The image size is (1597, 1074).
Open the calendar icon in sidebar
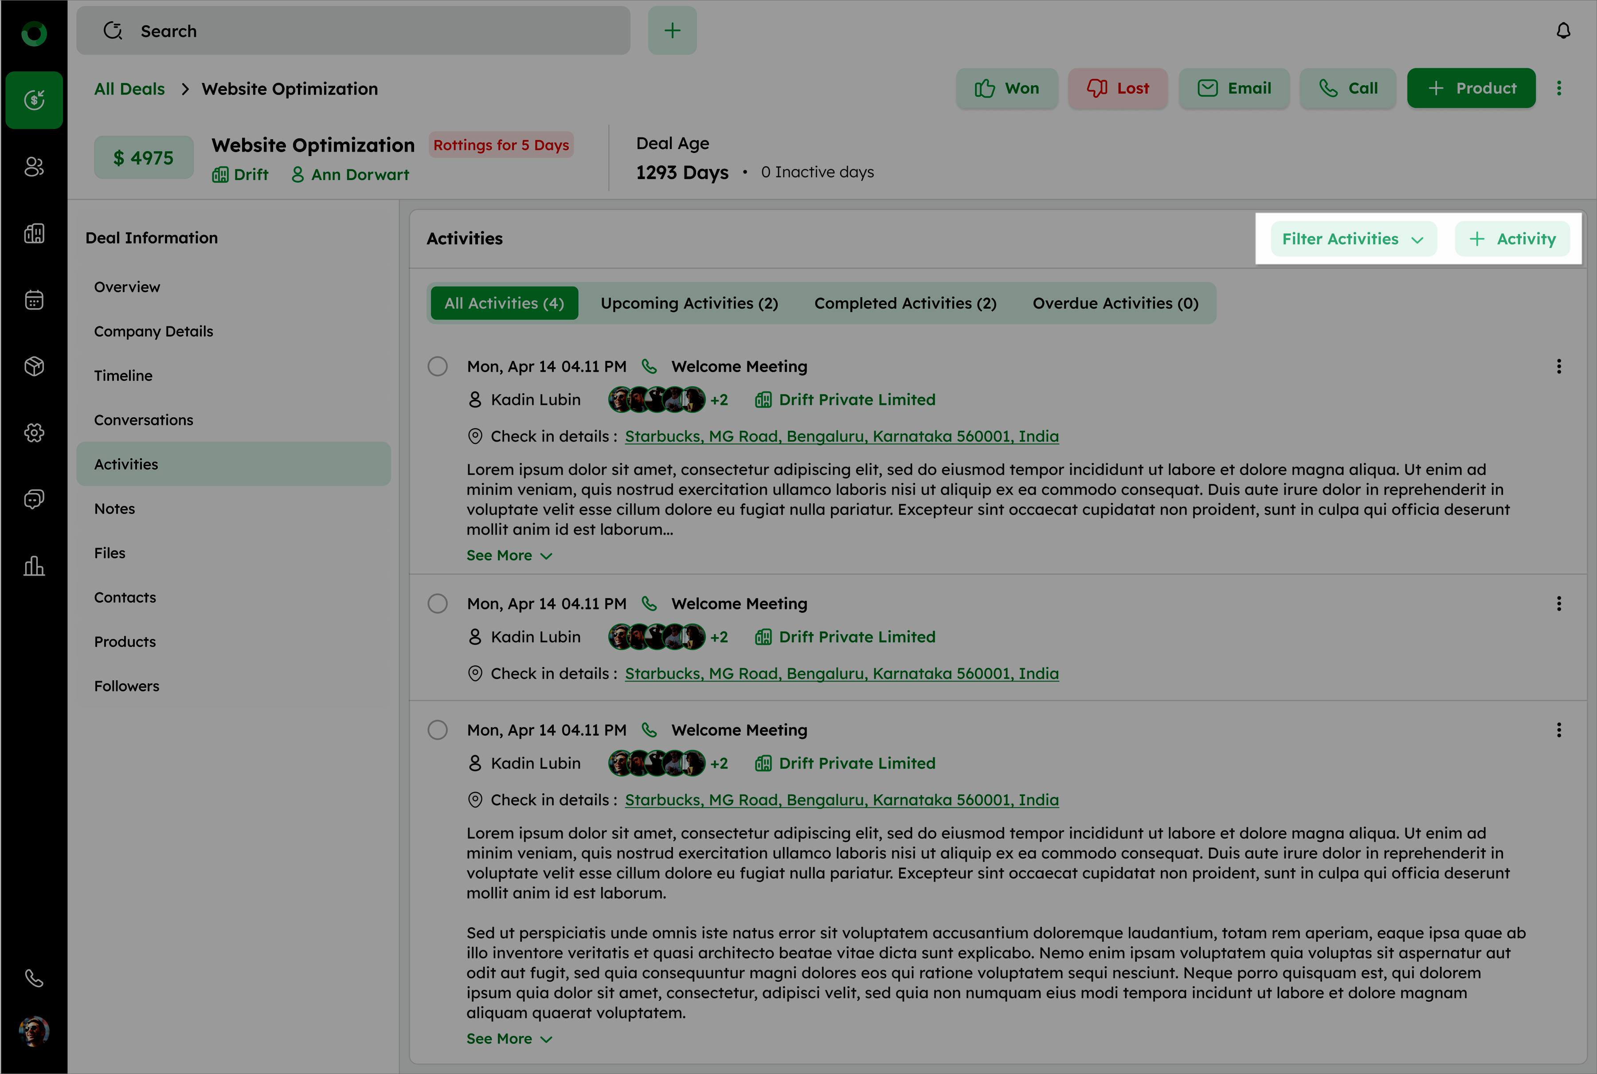pos(34,300)
